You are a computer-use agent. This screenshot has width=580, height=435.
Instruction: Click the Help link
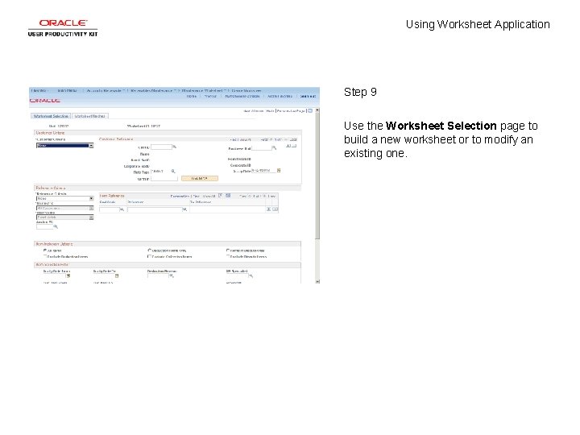[270, 110]
